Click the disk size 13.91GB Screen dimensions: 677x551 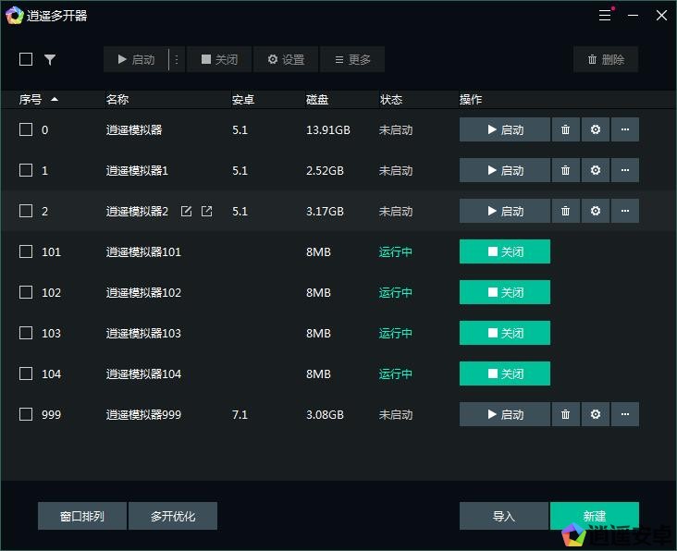click(x=328, y=129)
